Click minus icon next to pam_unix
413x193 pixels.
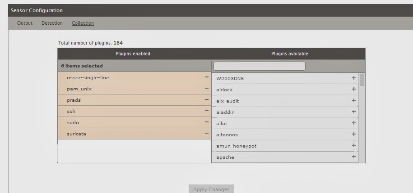pos(206,89)
